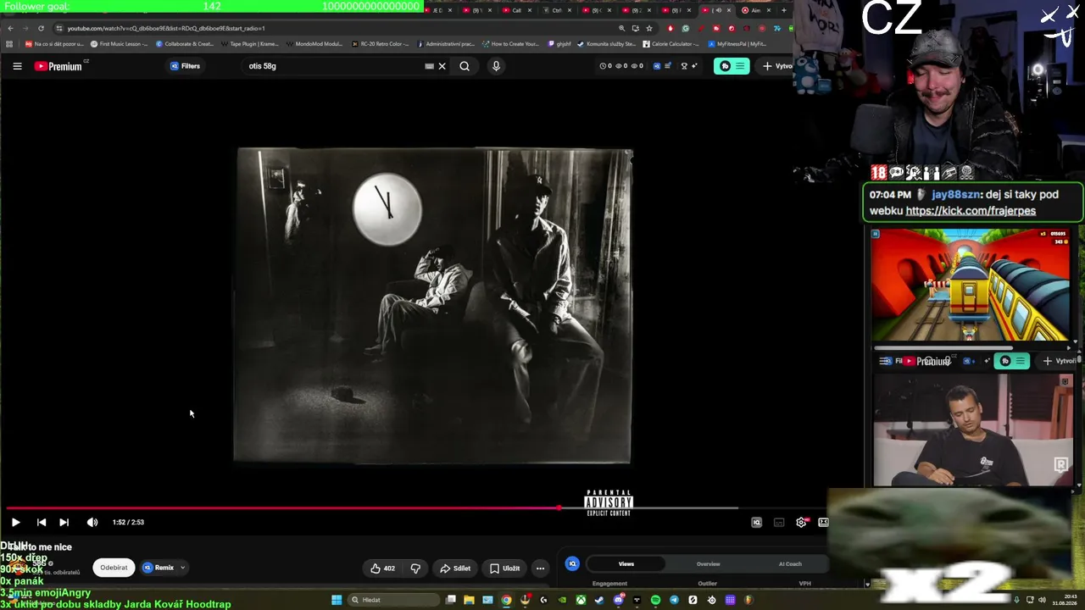1085x610 pixels.
Task: Open the video player settings gear
Action: [801, 523]
